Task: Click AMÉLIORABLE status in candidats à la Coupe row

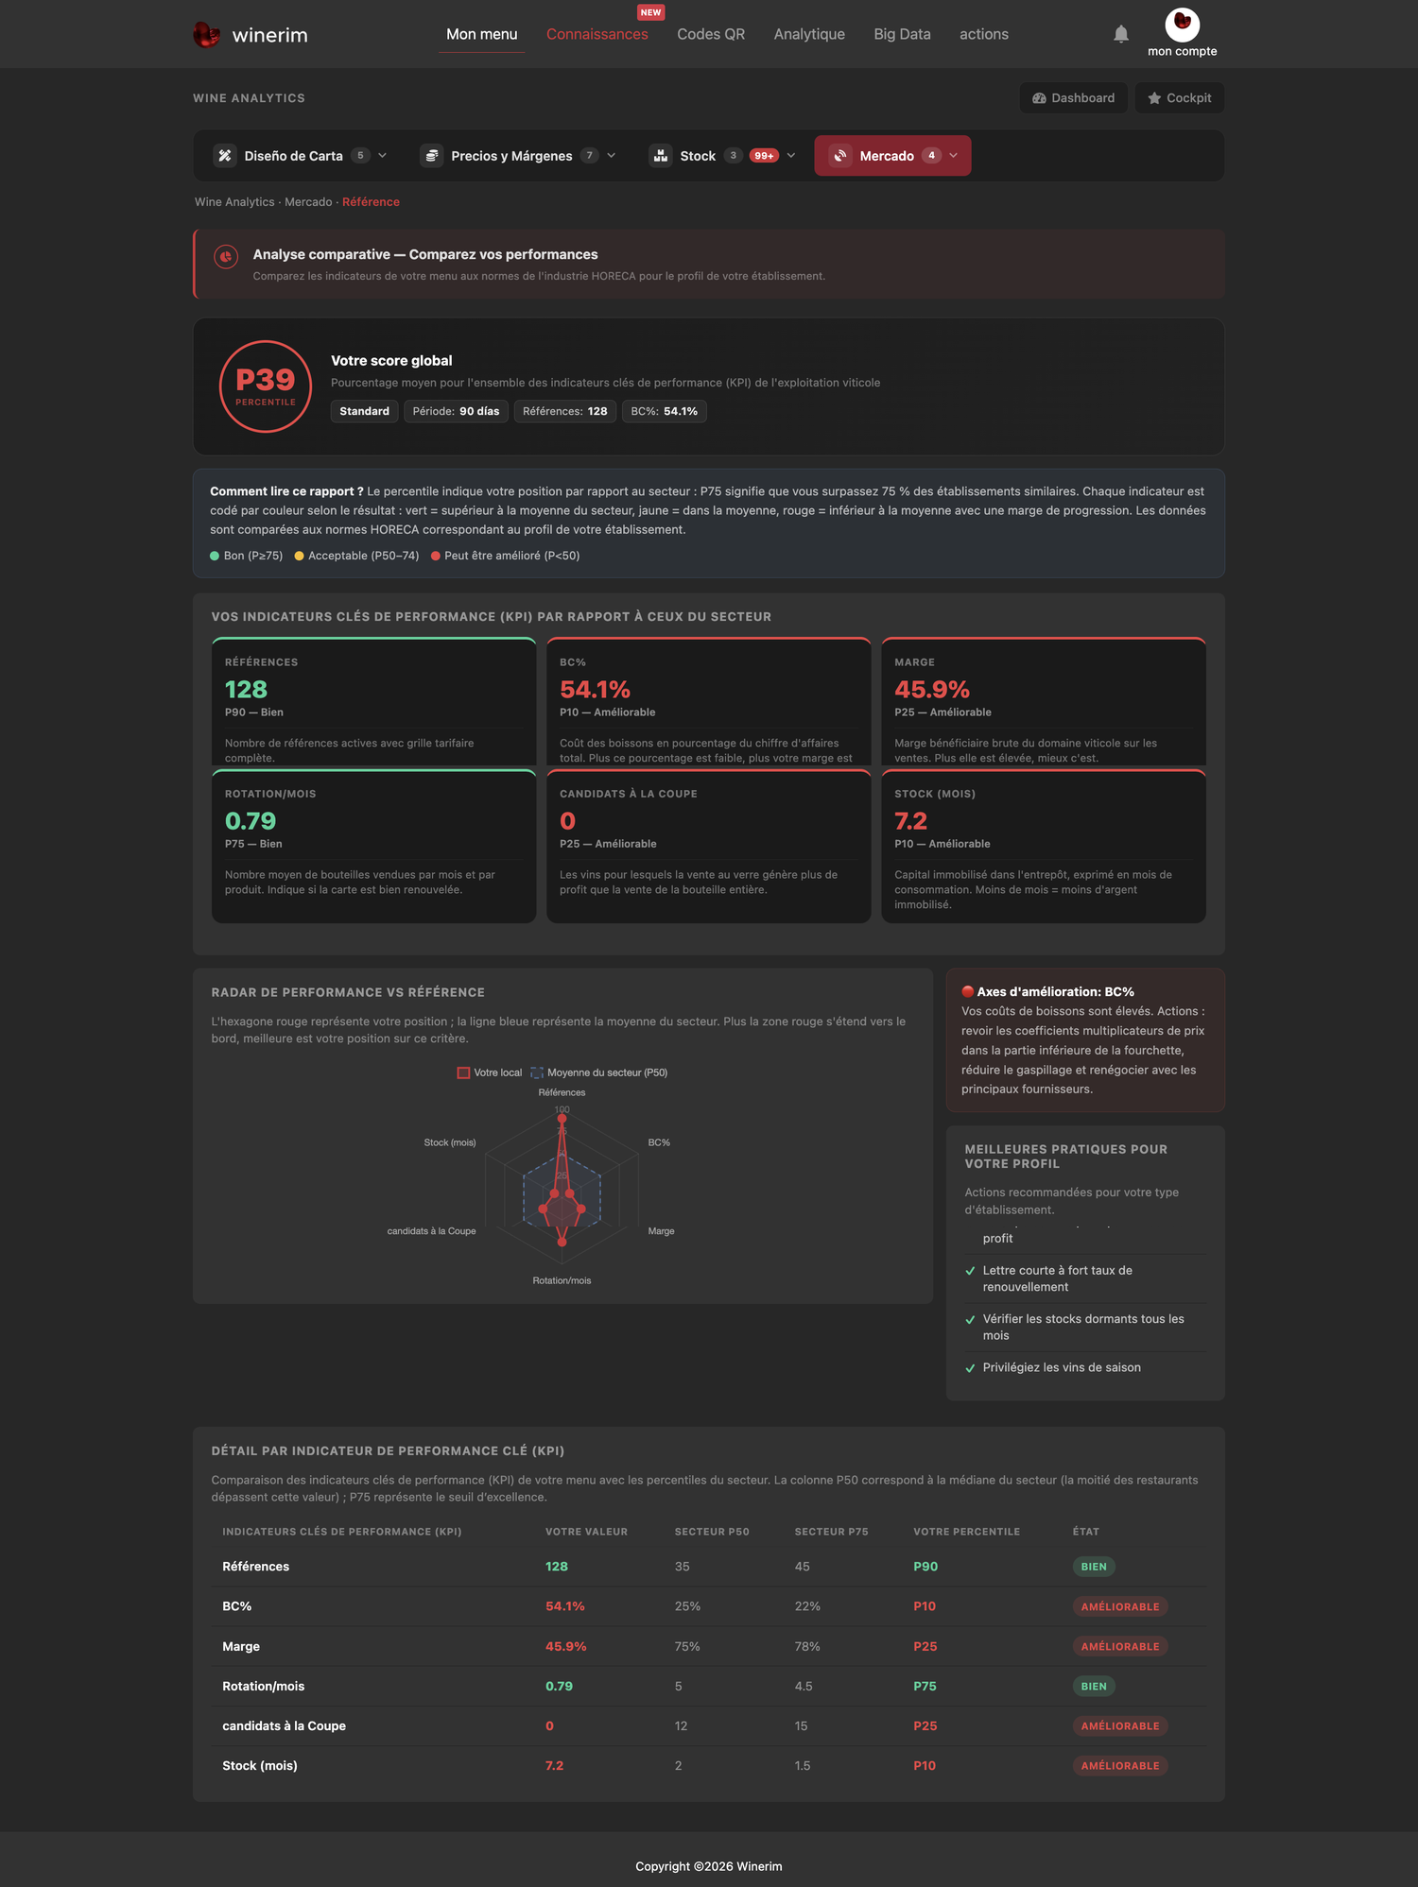Action: click(1120, 1725)
